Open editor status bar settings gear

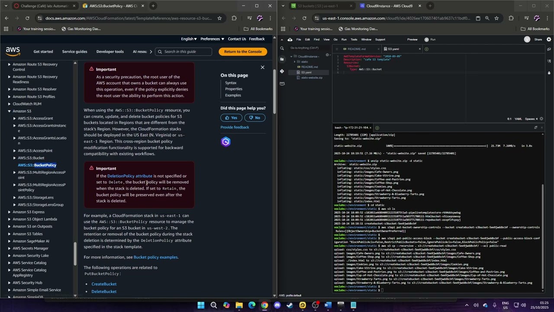click(541, 119)
